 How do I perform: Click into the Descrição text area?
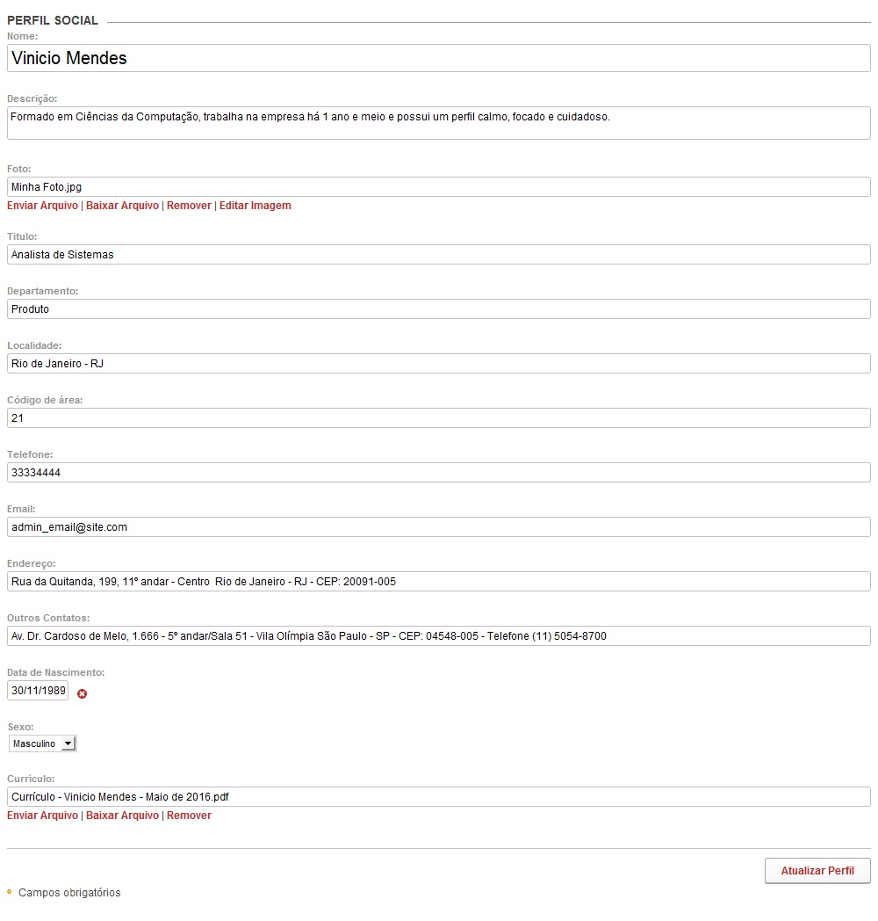[439, 123]
